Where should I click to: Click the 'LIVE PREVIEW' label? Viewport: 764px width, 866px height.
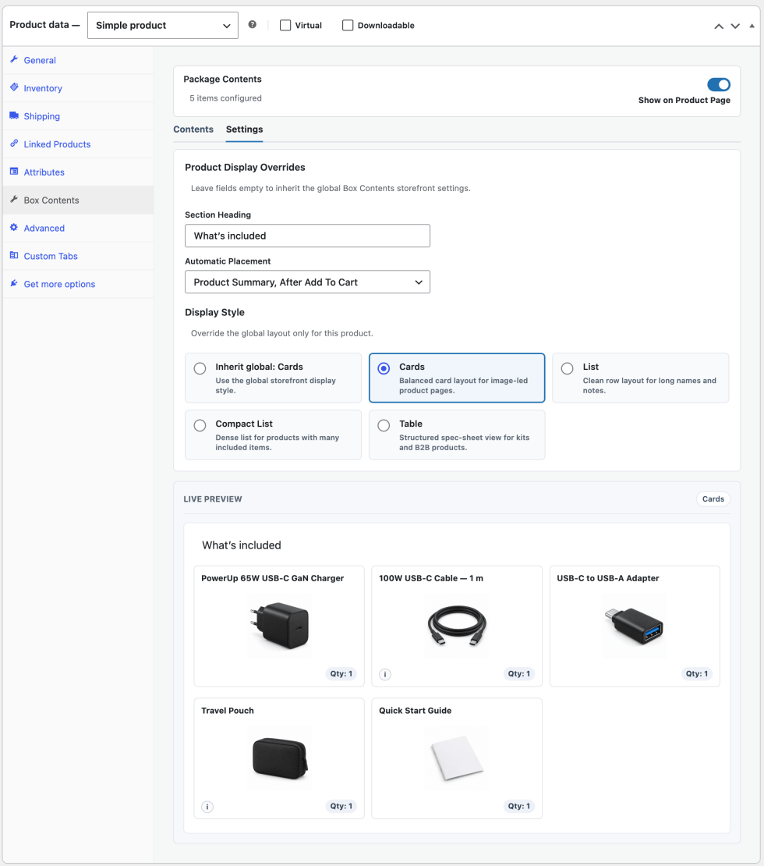point(213,499)
